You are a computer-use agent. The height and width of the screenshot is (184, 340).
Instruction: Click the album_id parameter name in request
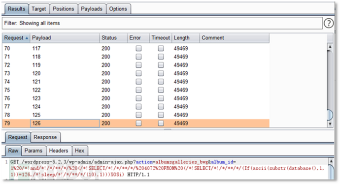pos(222,162)
